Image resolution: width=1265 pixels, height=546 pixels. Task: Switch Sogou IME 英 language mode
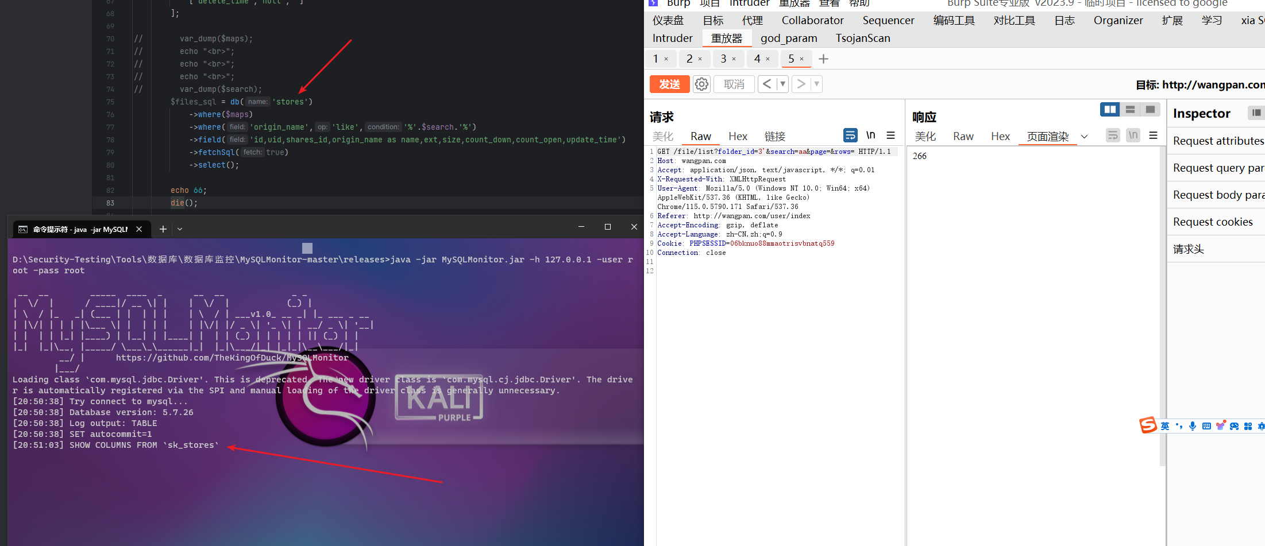point(1165,426)
